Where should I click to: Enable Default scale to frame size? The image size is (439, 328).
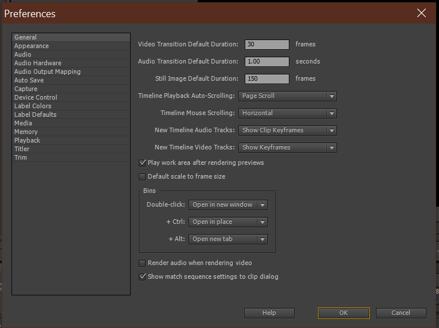pyautogui.click(x=142, y=177)
